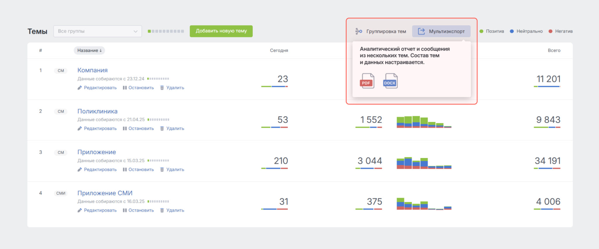This screenshot has width=599, height=249.
Task: Toggle the Нейтрально legend filter
Action: 526,31
